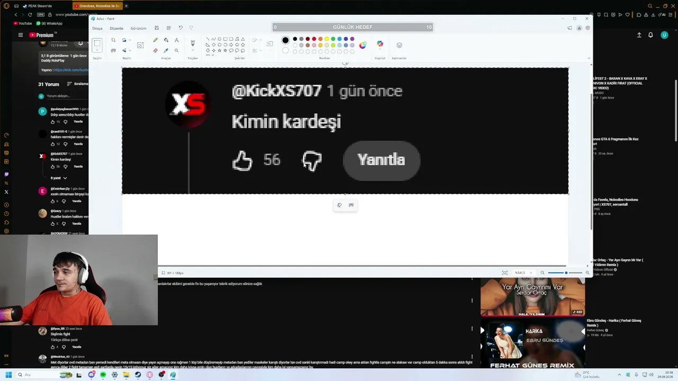Open the Copilot button in Paint
The image size is (678, 381).
pyautogui.click(x=380, y=44)
